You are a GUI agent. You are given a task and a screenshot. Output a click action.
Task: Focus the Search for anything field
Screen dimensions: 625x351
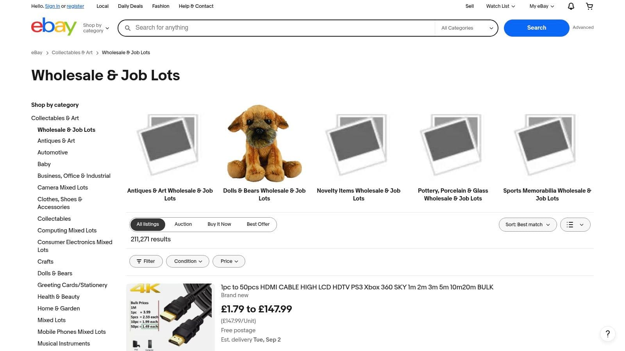tap(283, 28)
